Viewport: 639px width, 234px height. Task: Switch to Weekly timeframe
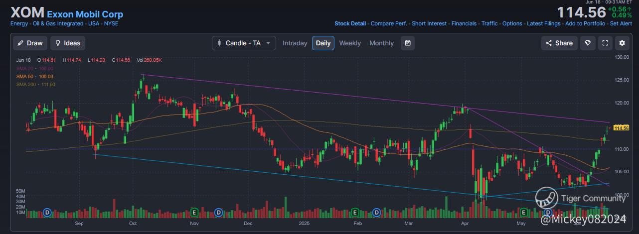[350, 43]
